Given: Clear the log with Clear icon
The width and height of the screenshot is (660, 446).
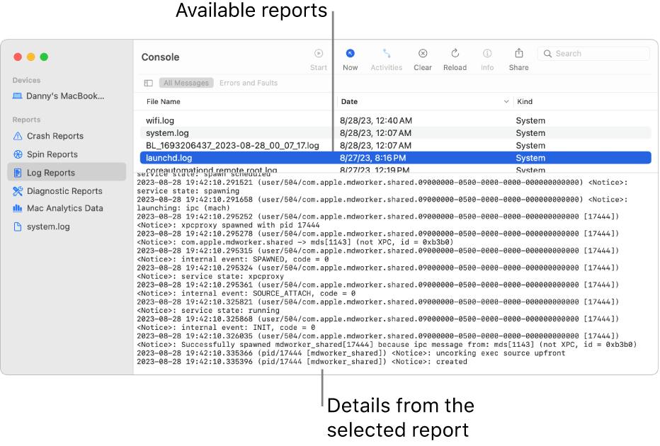Looking at the screenshot, I should tap(423, 53).
